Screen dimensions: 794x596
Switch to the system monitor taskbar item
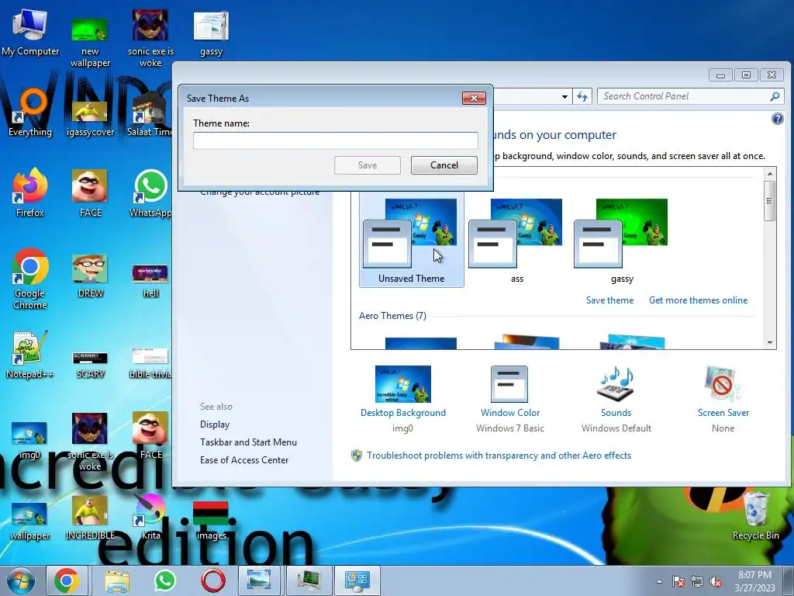pyautogui.click(x=309, y=580)
